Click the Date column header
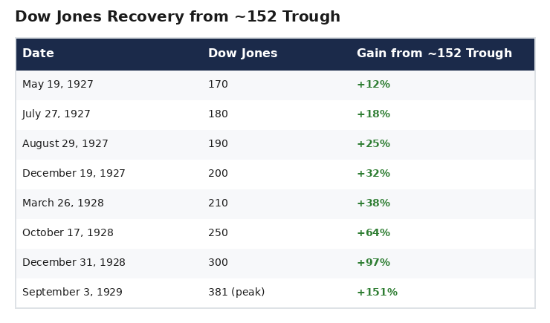The height and width of the screenshot is (323, 550). tap(38, 53)
